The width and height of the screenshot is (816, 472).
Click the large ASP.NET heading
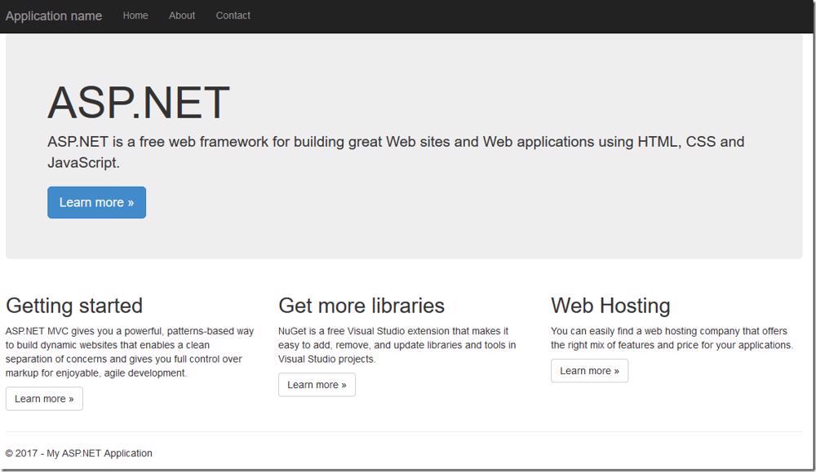click(139, 103)
